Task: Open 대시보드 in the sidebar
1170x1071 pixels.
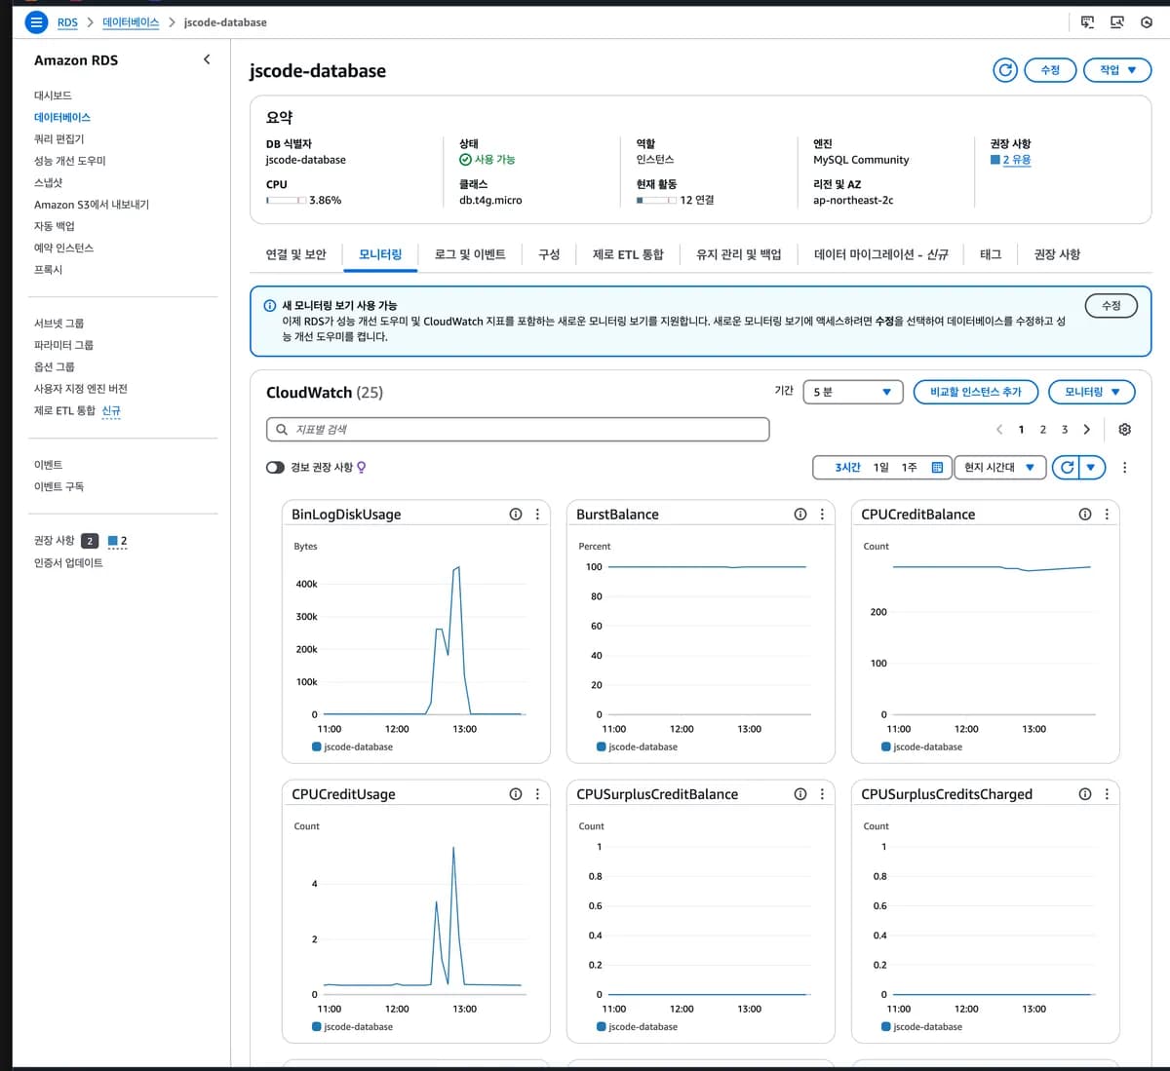Action: (x=53, y=96)
